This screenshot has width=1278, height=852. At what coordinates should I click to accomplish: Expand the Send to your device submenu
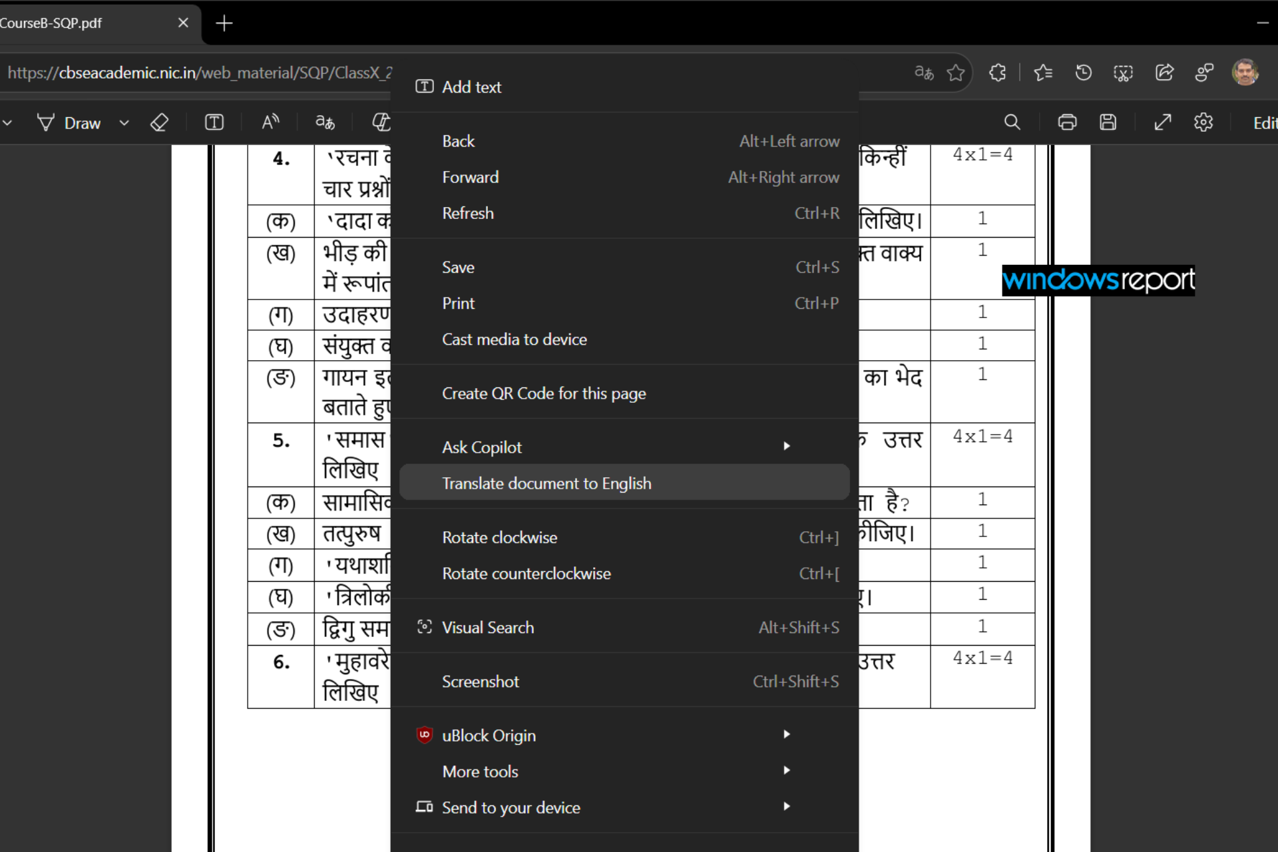[x=624, y=807]
